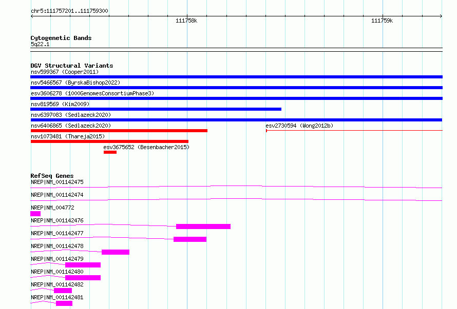Click the NREP|NM_001142482 transcript label
This screenshot has height=309, width=457.
(x=57, y=284)
